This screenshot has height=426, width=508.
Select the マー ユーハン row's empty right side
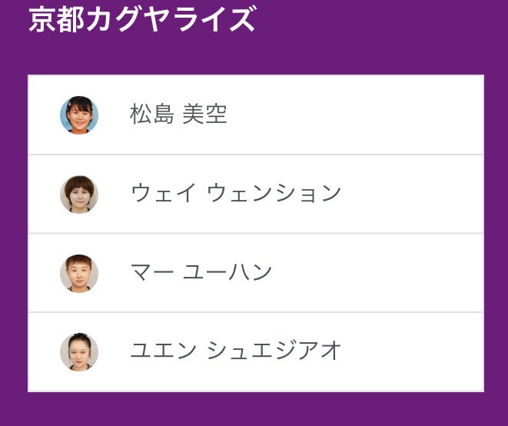click(x=384, y=273)
